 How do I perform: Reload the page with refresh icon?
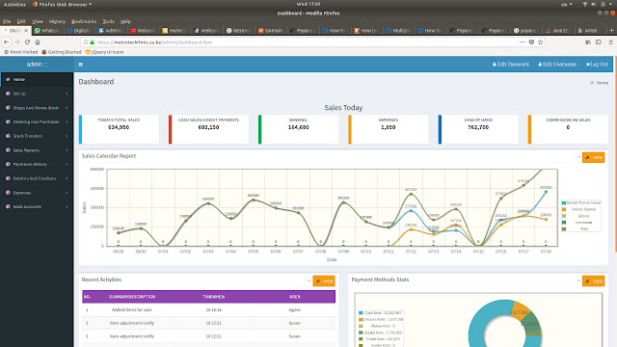[27, 42]
